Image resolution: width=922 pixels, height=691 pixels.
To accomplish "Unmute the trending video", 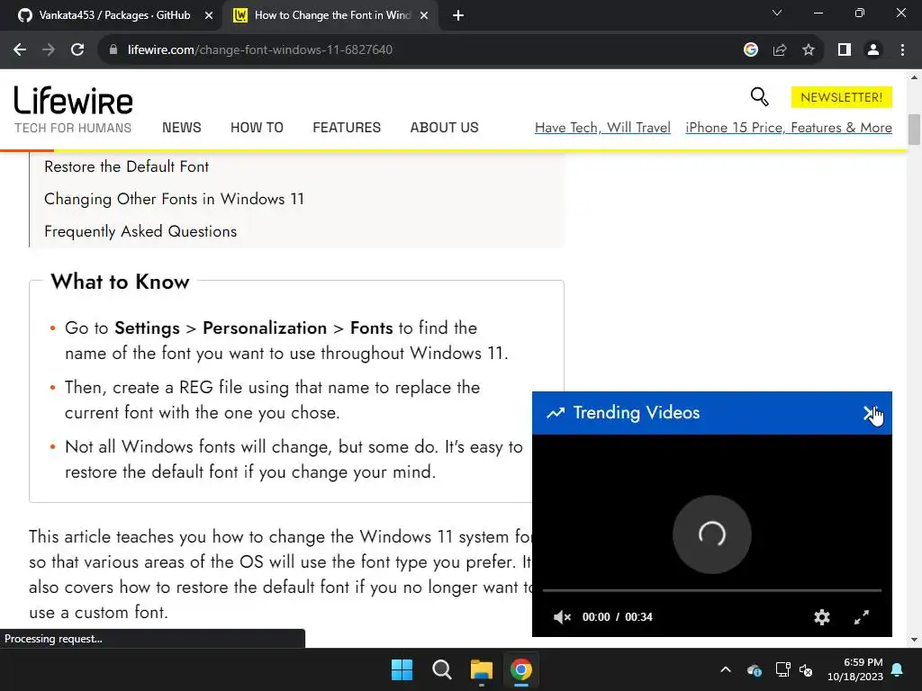I will tap(562, 617).
